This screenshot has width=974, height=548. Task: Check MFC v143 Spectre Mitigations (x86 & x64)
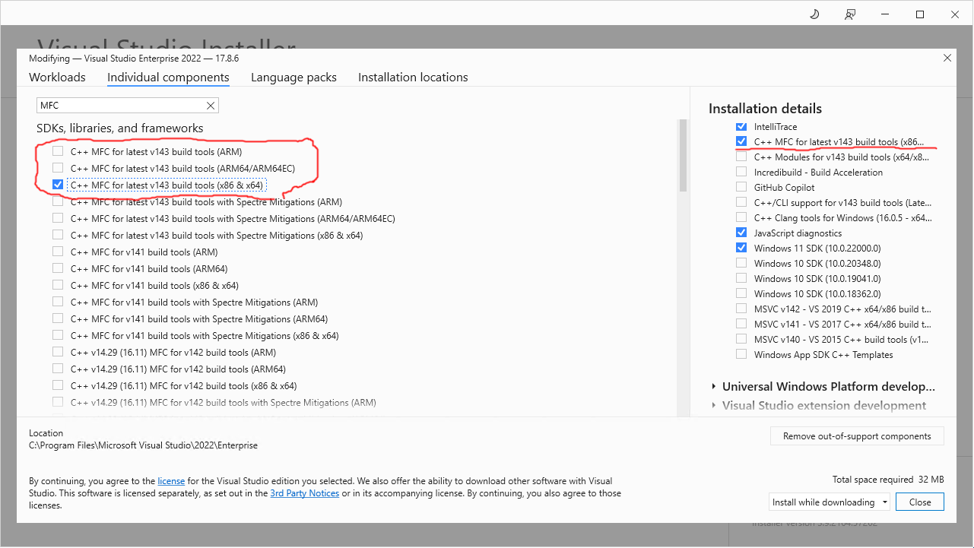point(58,236)
